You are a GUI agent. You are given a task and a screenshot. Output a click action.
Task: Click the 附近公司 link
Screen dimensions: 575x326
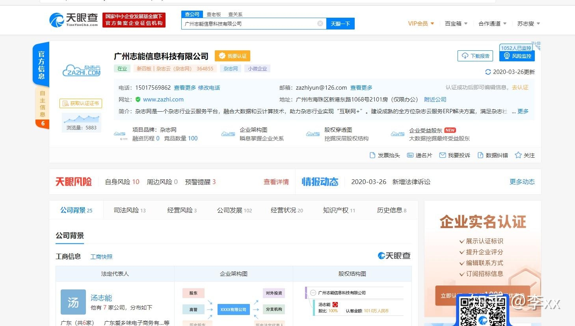point(435,99)
